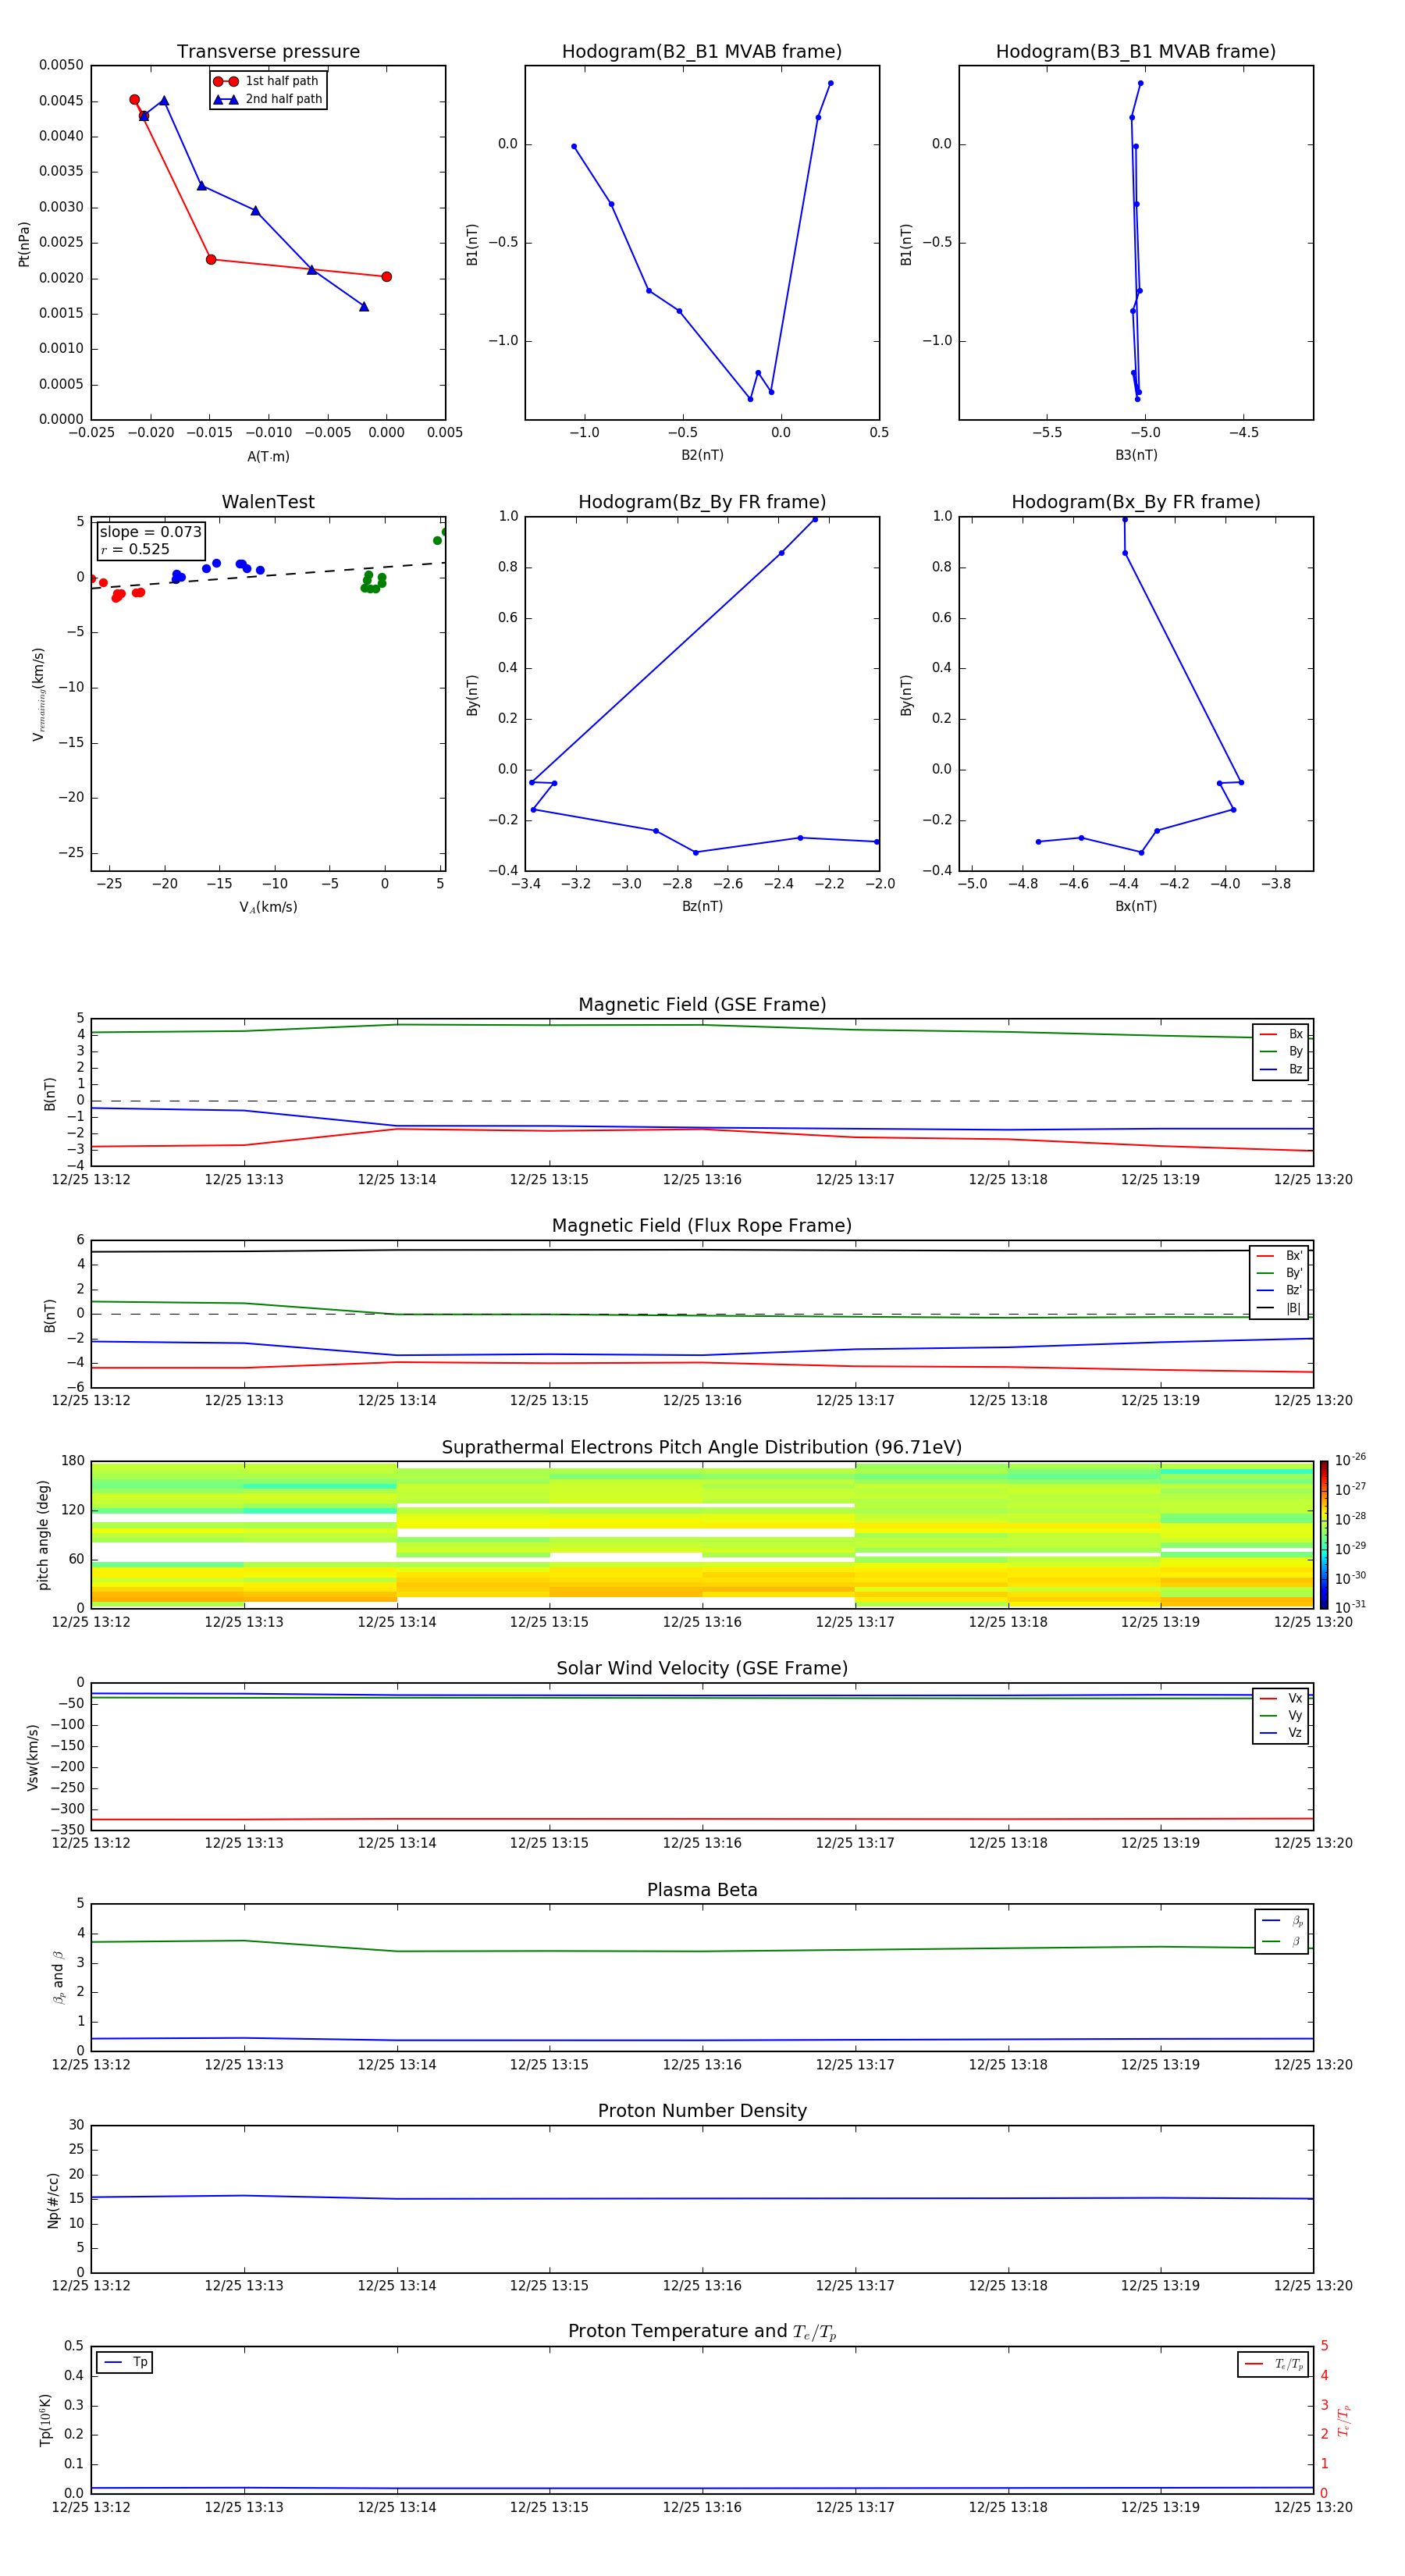
Task: Click the 'Magnetic Field (Flux Rope Frame)' title
Action: point(702,1226)
